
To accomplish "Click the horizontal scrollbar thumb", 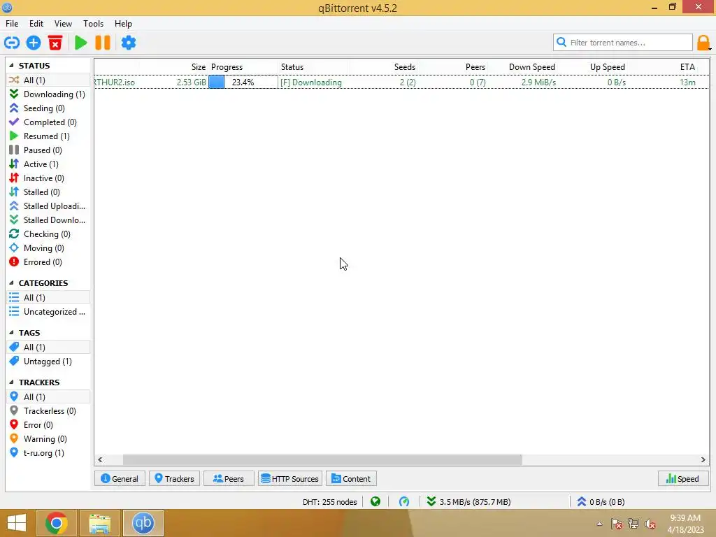I will 322,460.
